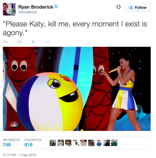Click the second liker avatar thumbnail

pyautogui.click(x=61, y=143)
